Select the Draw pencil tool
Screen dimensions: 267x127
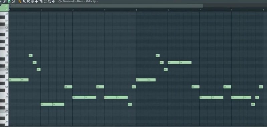pyautogui.click(x=20, y=2)
